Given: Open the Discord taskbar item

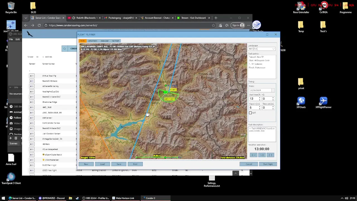Looking at the screenshot, I should coord(51,198).
